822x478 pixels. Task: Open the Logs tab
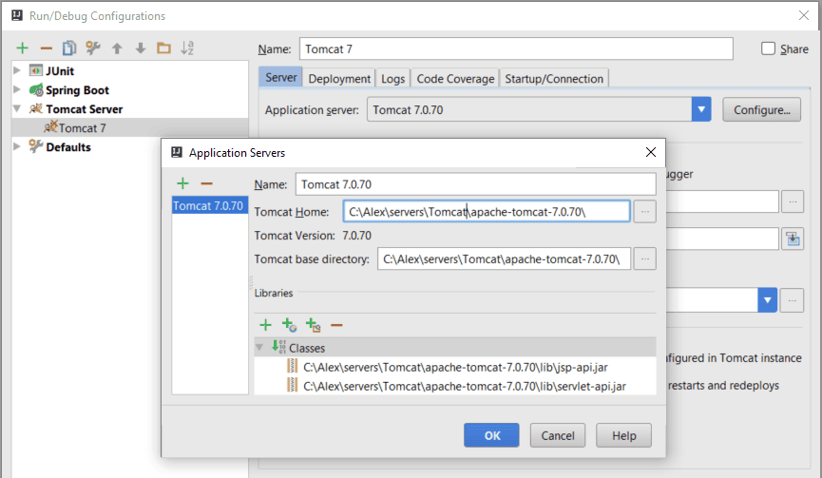[x=392, y=79]
